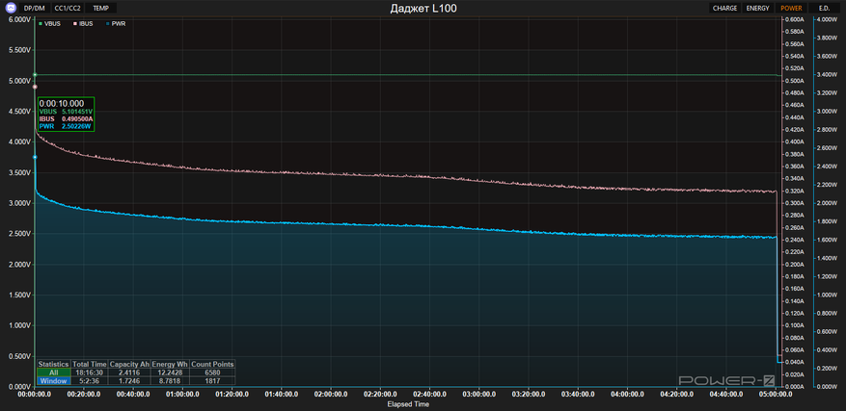
Task: Open the E.D. view
Action: [x=823, y=8]
